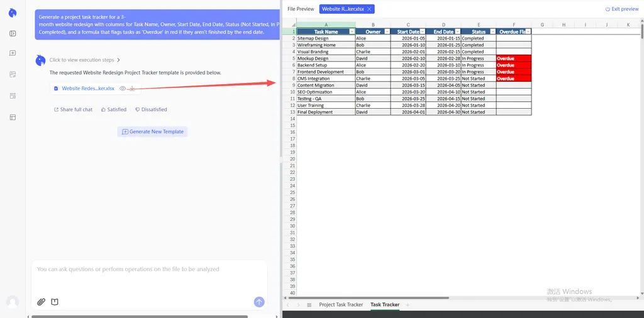Open the Task Name column filter dropdown
The height and width of the screenshot is (318, 644).
coord(352,31)
